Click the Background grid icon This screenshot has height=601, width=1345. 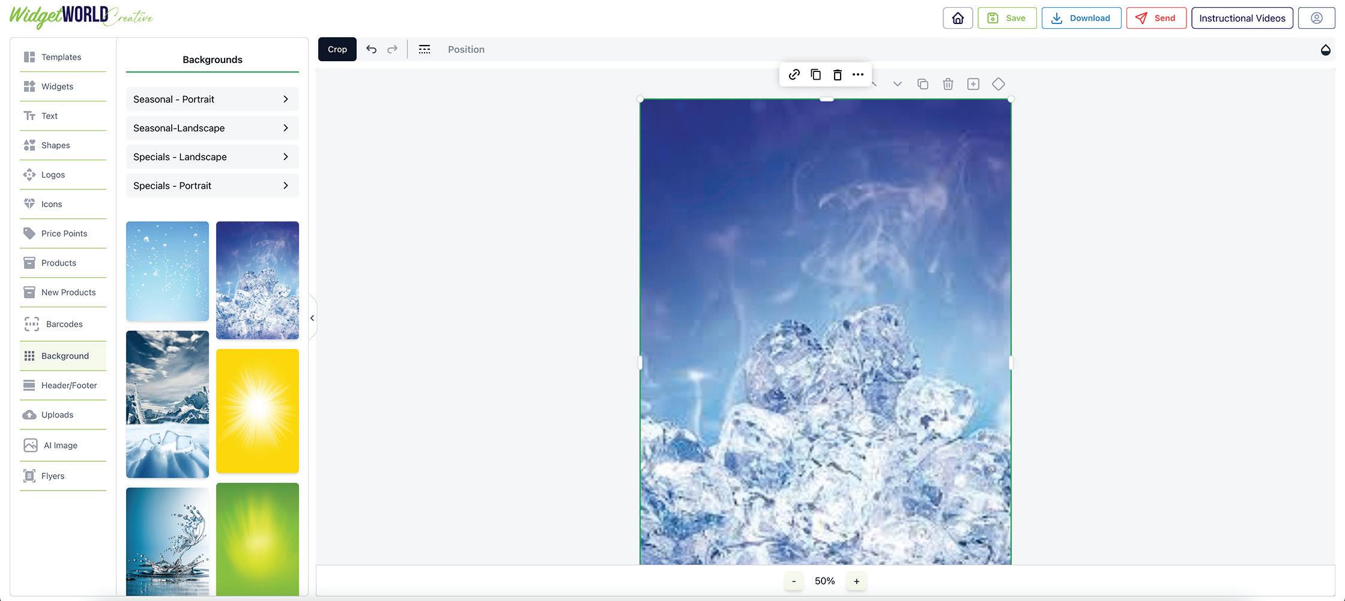point(29,356)
